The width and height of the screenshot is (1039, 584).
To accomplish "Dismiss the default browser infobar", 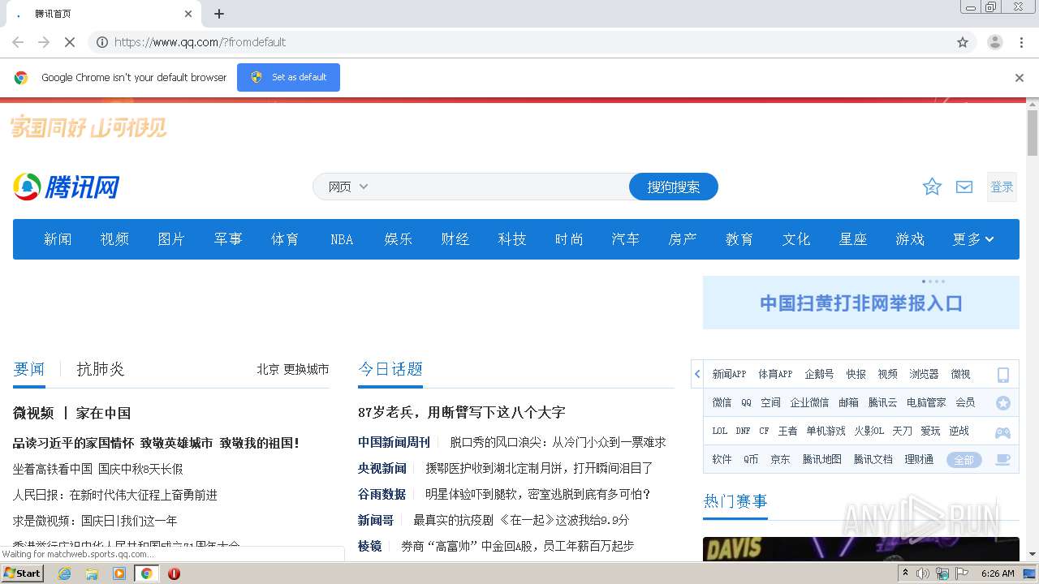I will 1020,78.
